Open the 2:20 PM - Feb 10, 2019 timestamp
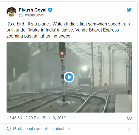 tap(45, 118)
